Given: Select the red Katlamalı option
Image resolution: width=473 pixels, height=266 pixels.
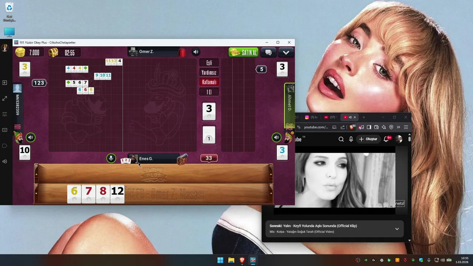Looking at the screenshot, I should (x=209, y=82).
